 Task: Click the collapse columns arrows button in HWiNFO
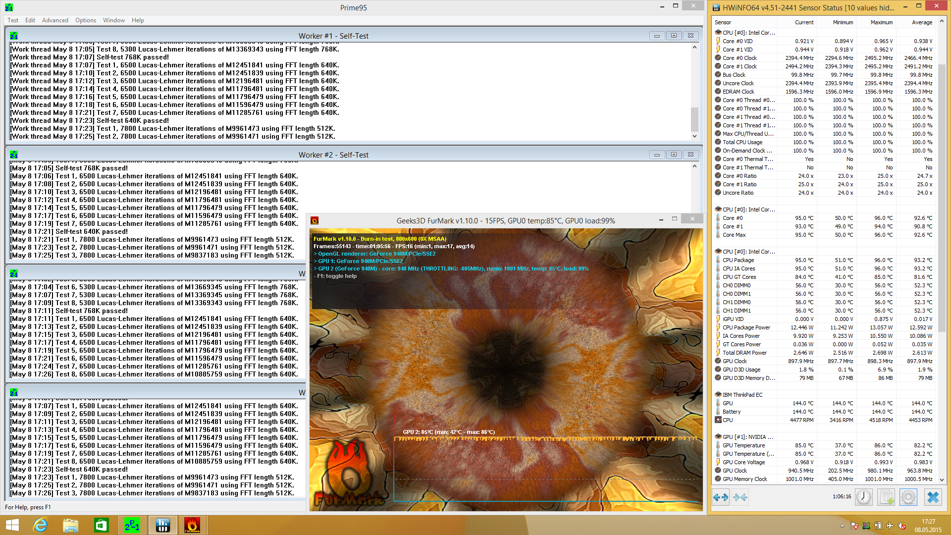point(740,497)
